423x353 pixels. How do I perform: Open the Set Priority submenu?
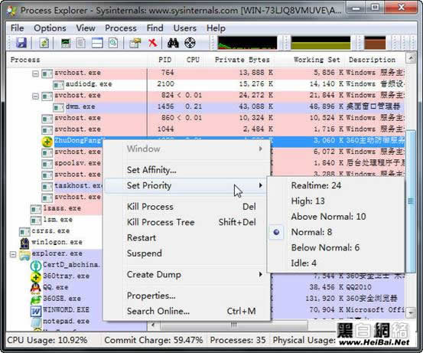(187, 185)
